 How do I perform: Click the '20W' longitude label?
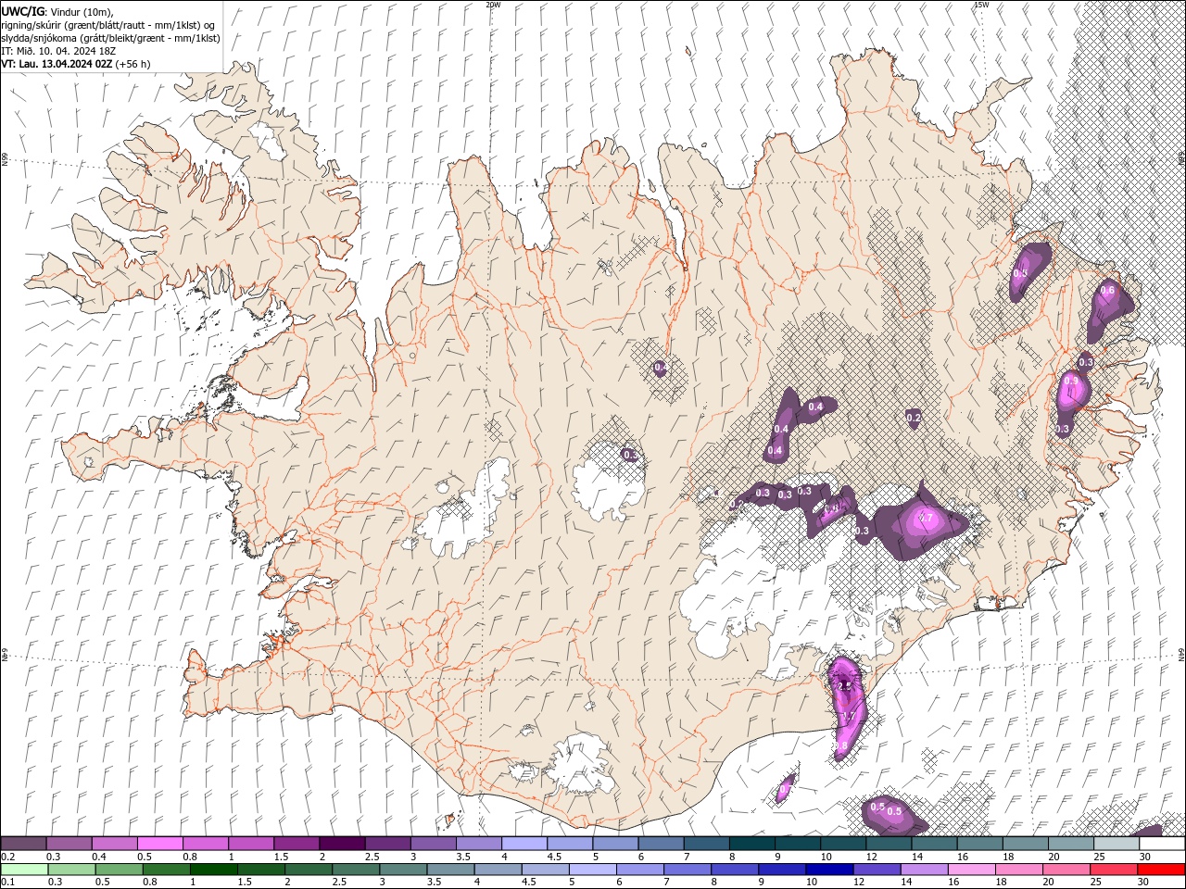pyautogui.click(x=493, y=5)
